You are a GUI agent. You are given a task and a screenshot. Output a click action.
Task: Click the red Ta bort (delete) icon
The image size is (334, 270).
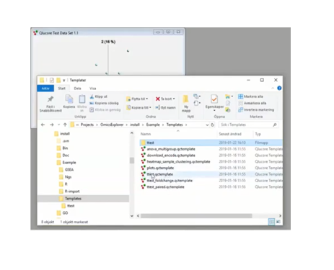158,99
